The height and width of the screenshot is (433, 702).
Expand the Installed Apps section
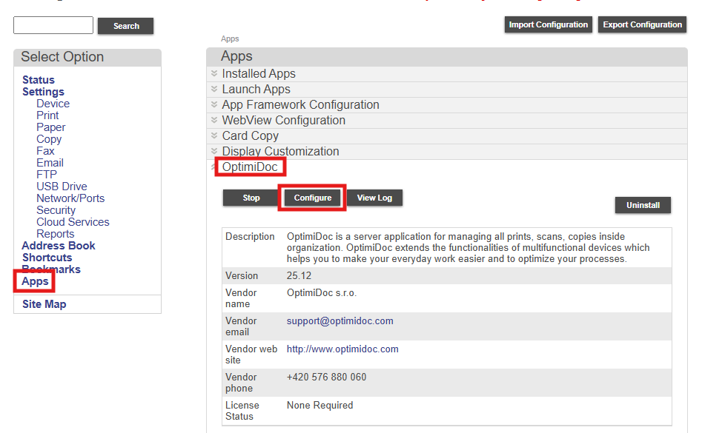[x=259, y=74]
